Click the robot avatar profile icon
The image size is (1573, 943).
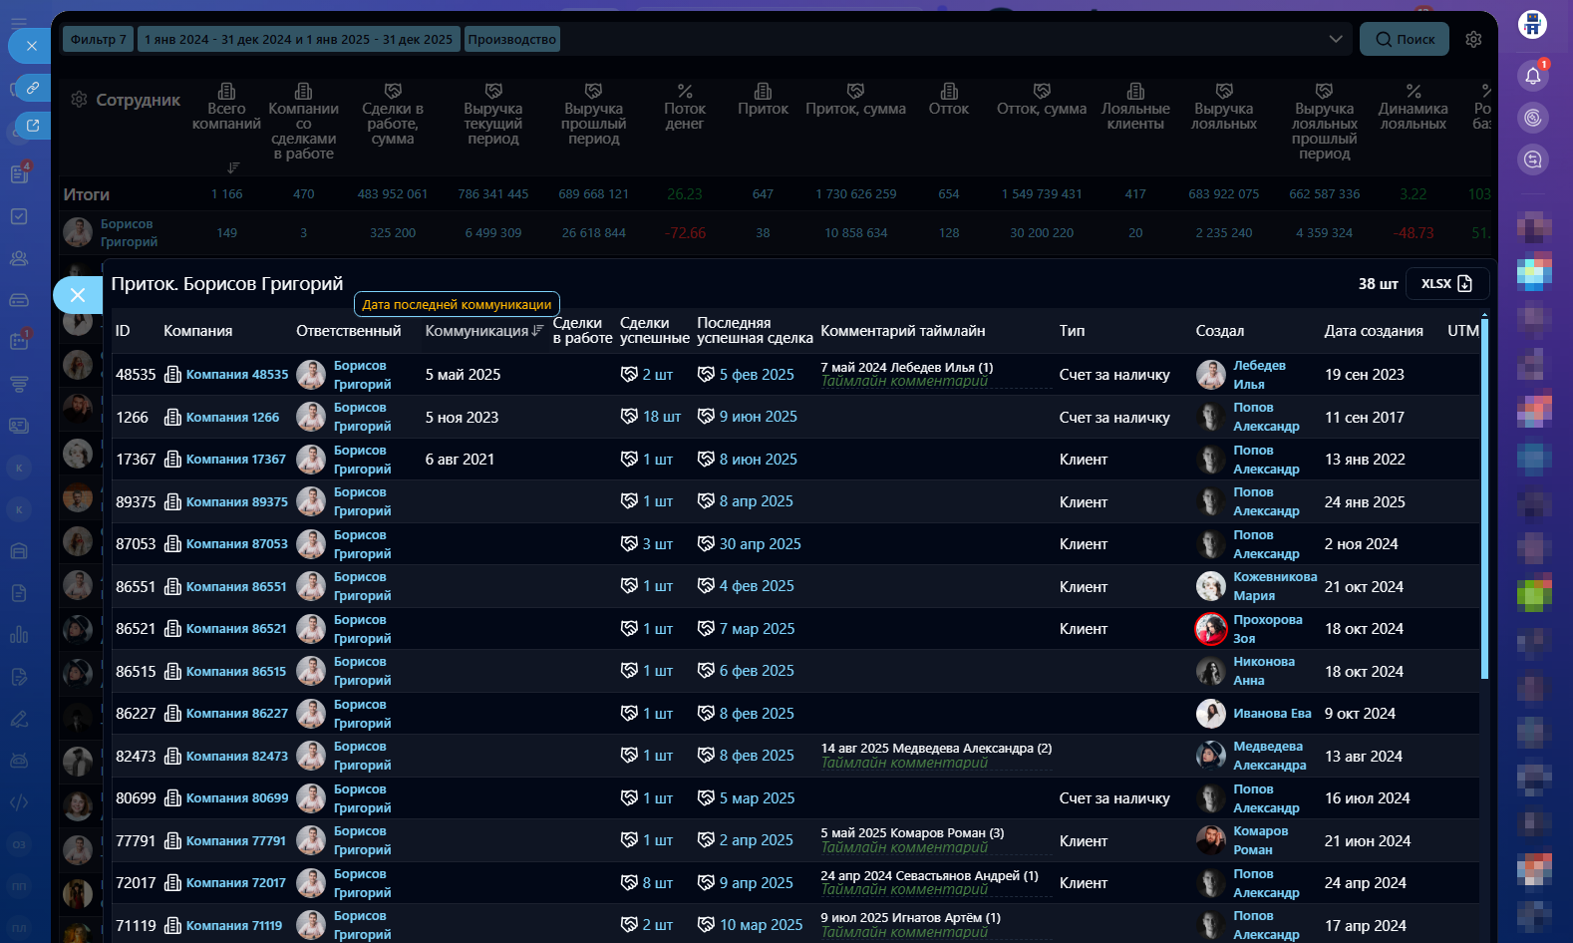pos(1532,24)
